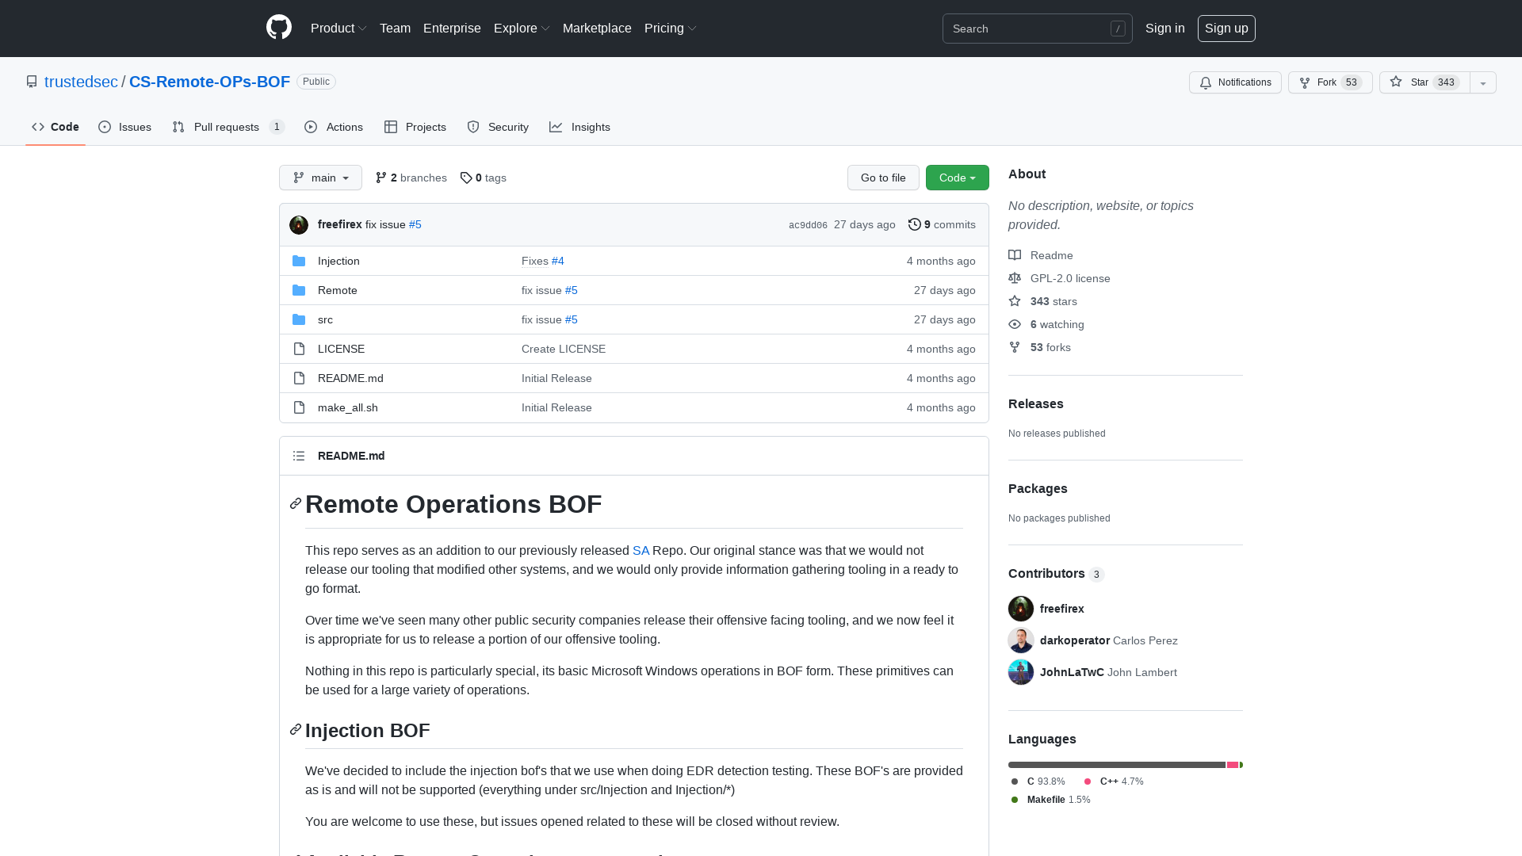Viewport: 1522px width, 856px height.
Task: Click the Go to file button
Action: pyautogui.click(x=883, y=178)
